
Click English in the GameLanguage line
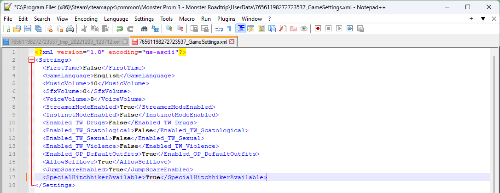click(x=107, y=76)
